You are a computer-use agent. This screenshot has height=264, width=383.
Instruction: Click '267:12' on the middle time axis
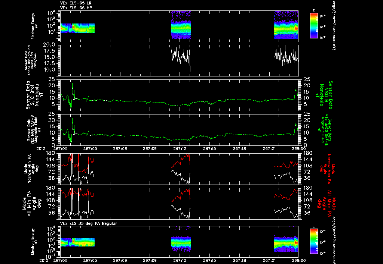(180, 148)
